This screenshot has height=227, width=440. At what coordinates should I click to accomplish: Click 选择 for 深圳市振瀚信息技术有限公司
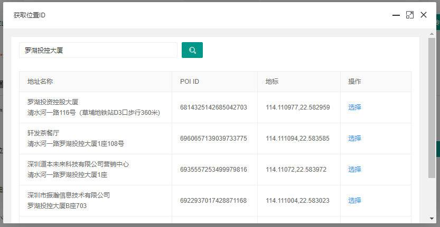(x=354, y=201)
